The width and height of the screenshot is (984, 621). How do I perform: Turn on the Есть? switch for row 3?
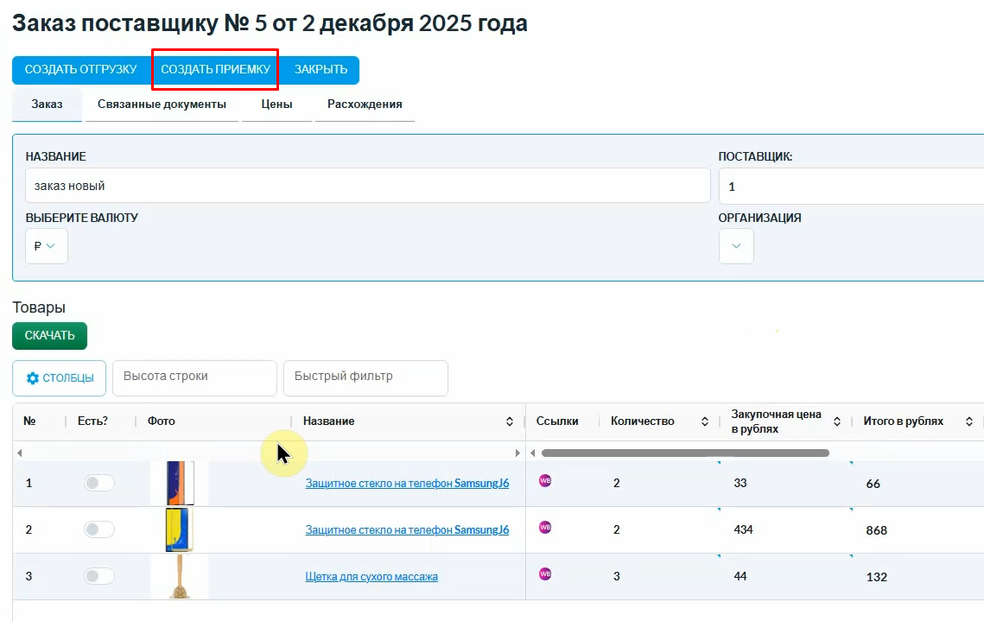click(x=98, y=576)
